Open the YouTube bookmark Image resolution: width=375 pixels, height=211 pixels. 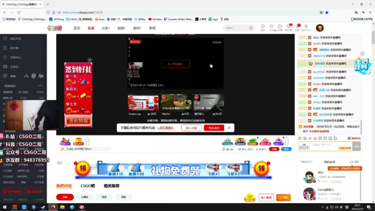pos(155,19)
